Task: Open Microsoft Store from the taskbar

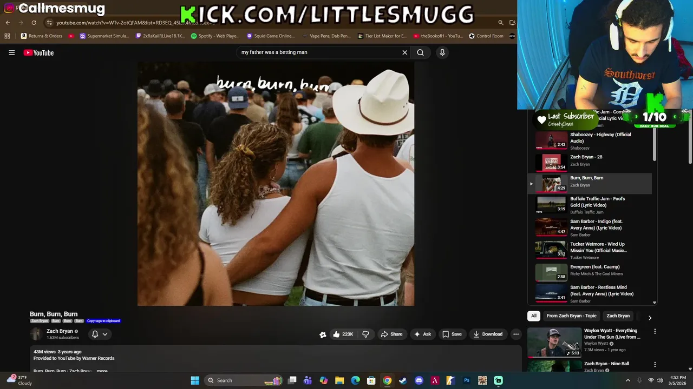Action: click(x=371, y=380)
